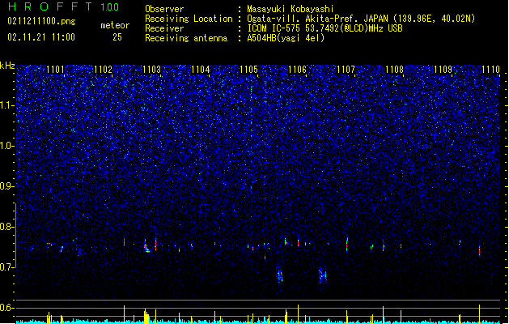Click the Ogata-vill. Akita-Pref. JAPAN location text
Viewport: 509px width, 324px height.
(x=317, y=19)
